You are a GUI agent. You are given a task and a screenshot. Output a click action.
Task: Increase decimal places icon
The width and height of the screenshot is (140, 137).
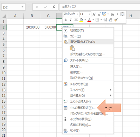coord(105,20)
